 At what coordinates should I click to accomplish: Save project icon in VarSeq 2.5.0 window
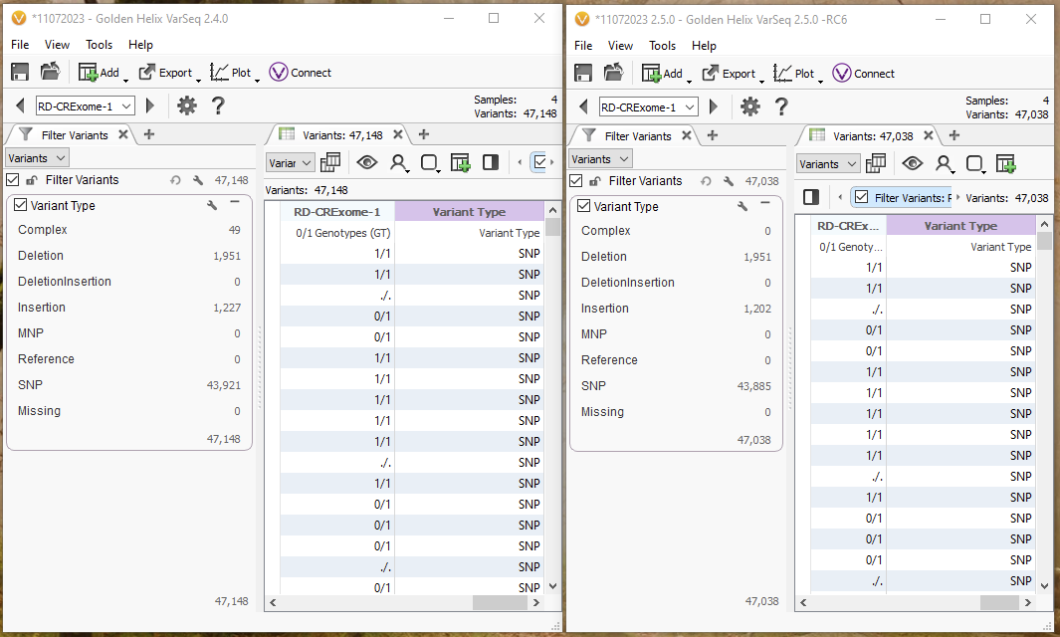click(x=582, y=73)
